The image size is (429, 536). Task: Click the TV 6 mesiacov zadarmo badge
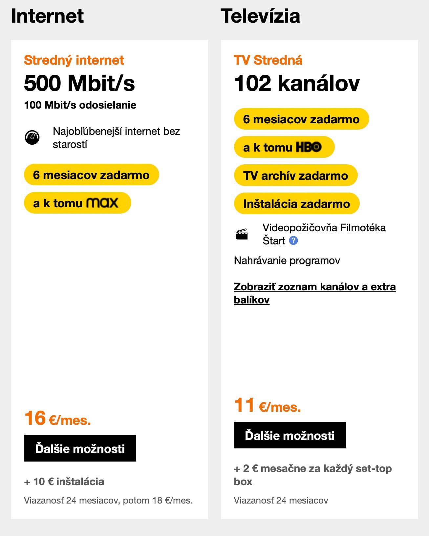[302, 119]
